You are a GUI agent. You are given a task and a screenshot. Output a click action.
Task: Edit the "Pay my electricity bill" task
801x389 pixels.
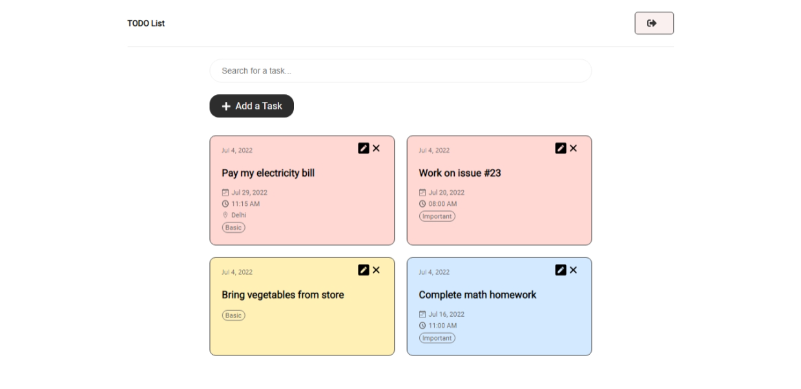364,148
